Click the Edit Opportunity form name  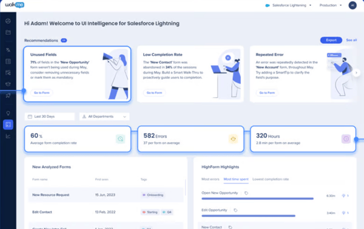pos(214,210)
